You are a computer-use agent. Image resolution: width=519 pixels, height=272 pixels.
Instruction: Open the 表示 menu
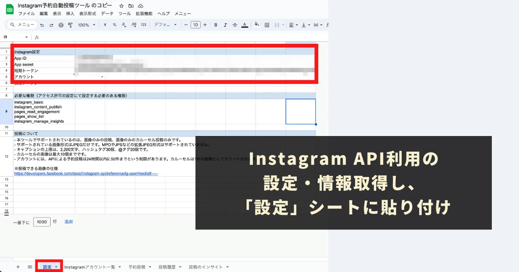click(x=57, y=14)
